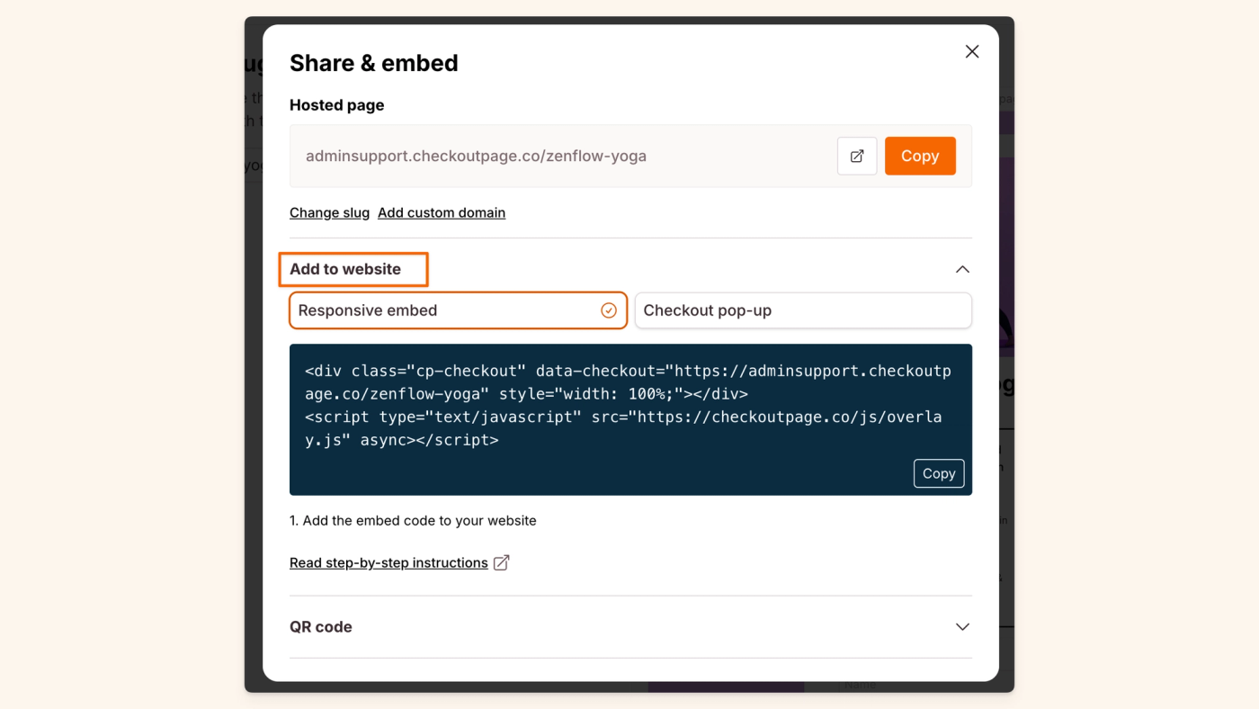Viewport: 1259px width, 709px height.
Task: Click inside the embed code block
Action: pyautogui.click(x=630, y=419)
